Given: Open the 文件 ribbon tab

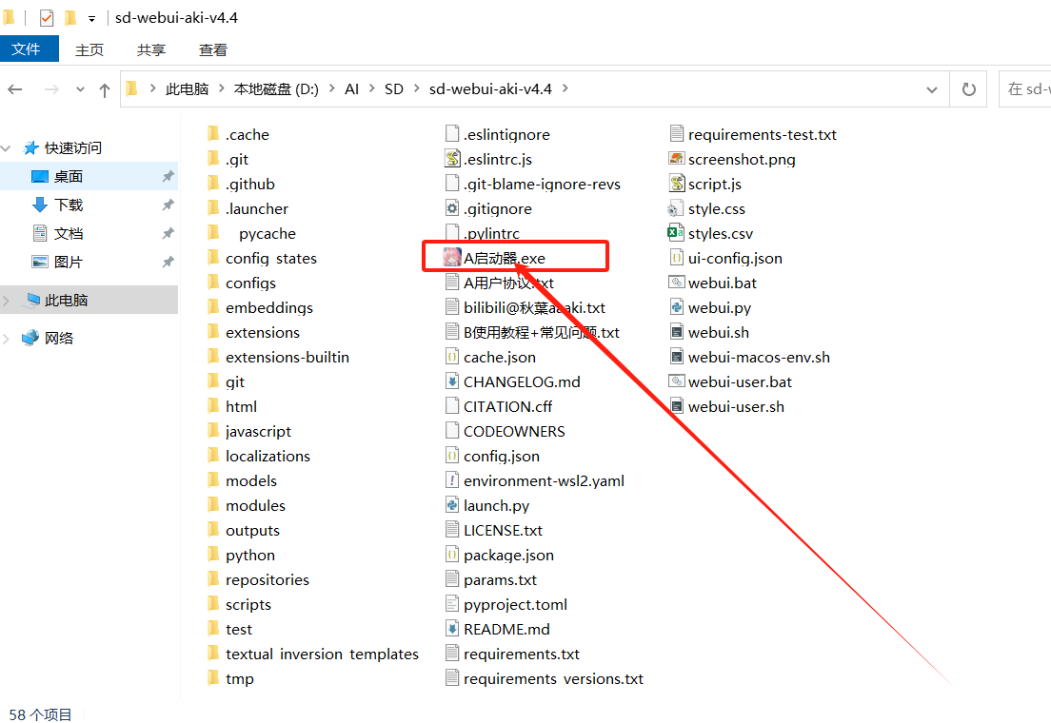Looking at the screenshot, I should tap(29, 49).
